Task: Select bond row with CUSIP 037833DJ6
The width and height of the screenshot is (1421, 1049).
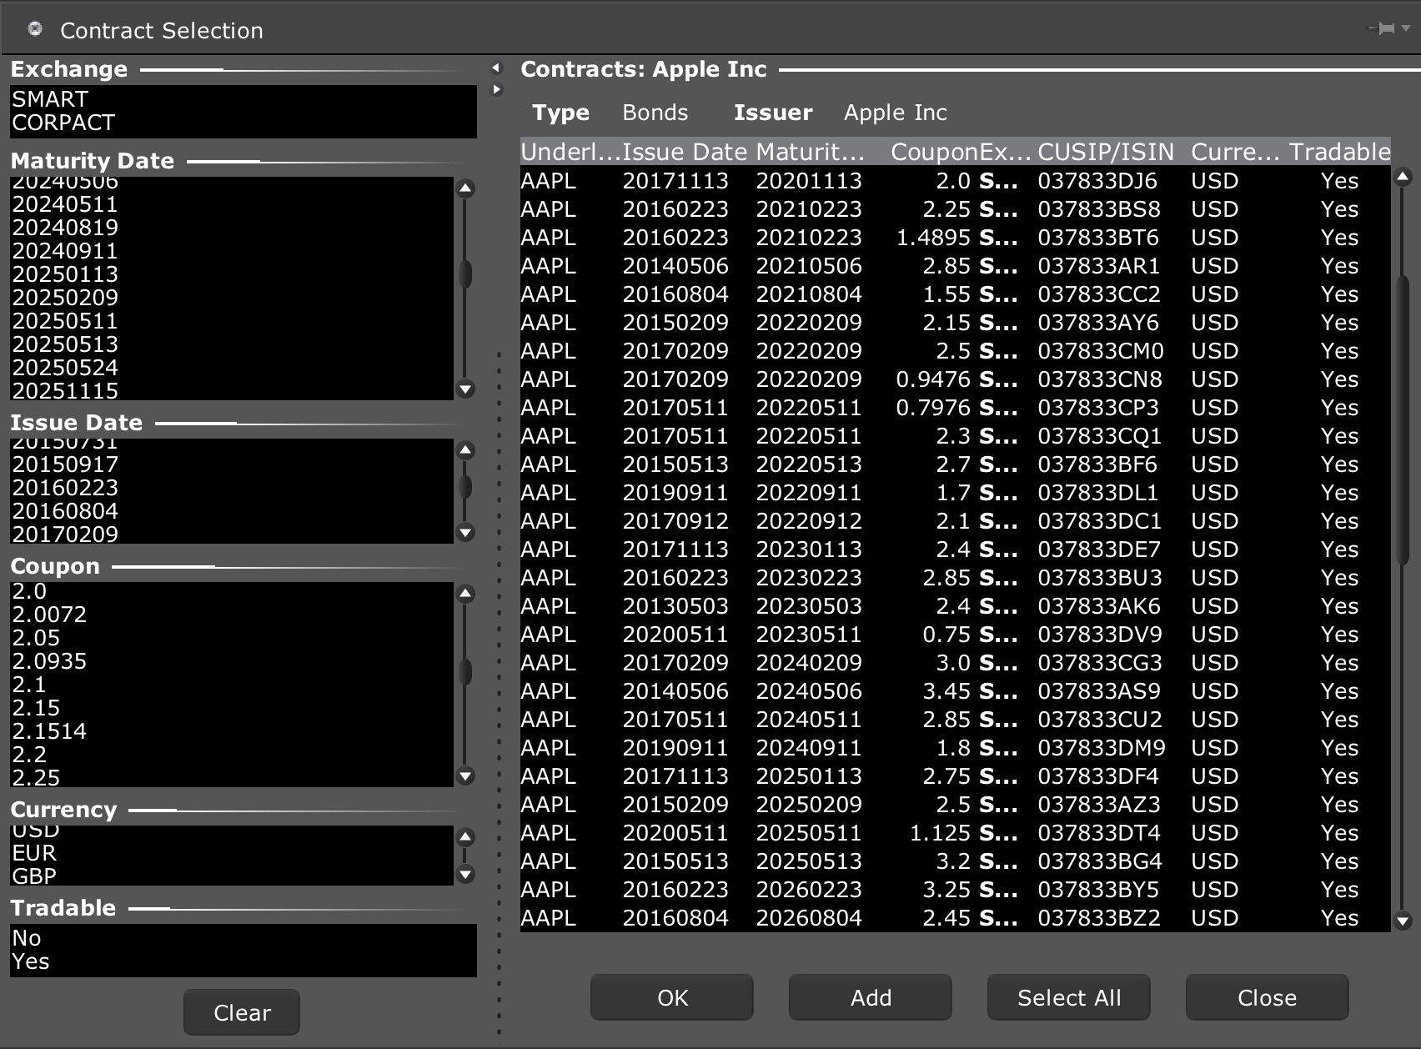Action: (x=956, y=181)
